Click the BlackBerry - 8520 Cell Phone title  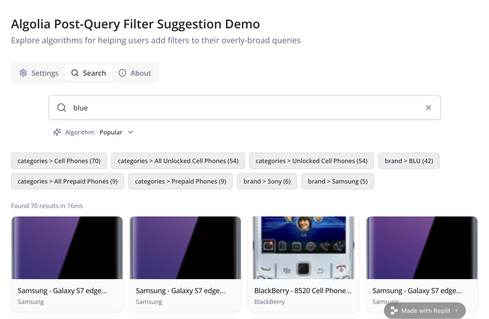click(x=303, y=291)
